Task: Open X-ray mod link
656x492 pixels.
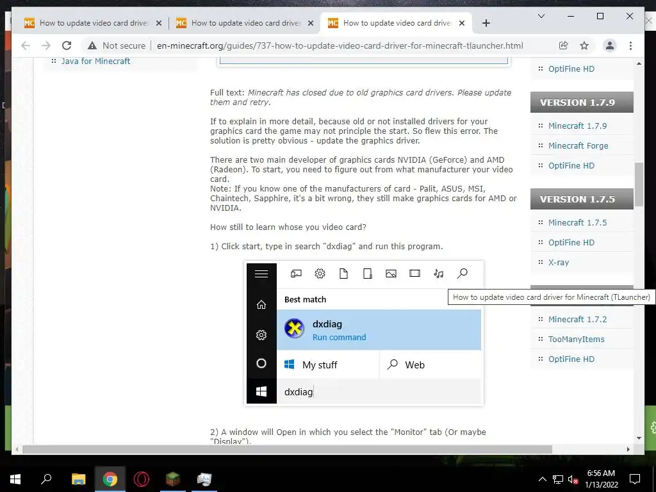Action: click(559, 262)
